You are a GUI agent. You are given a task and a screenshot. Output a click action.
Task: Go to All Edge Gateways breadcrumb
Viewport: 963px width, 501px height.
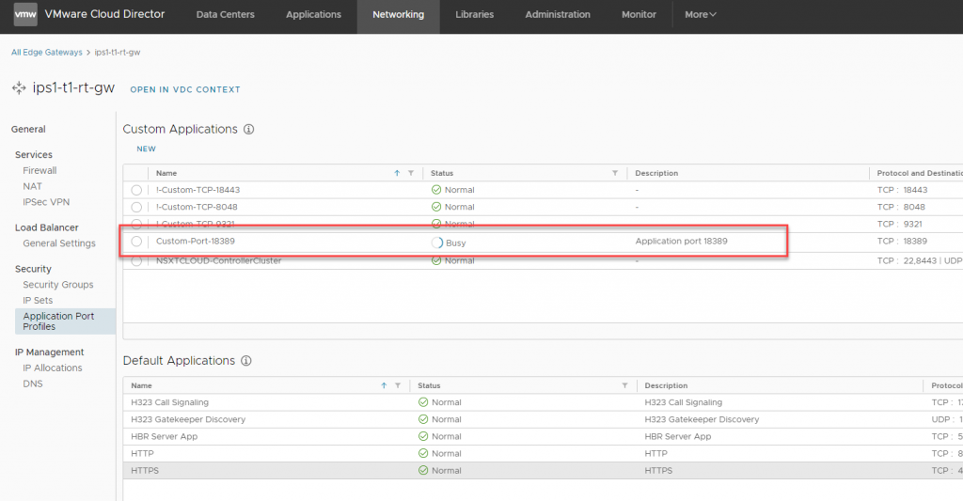coord(46,53)
